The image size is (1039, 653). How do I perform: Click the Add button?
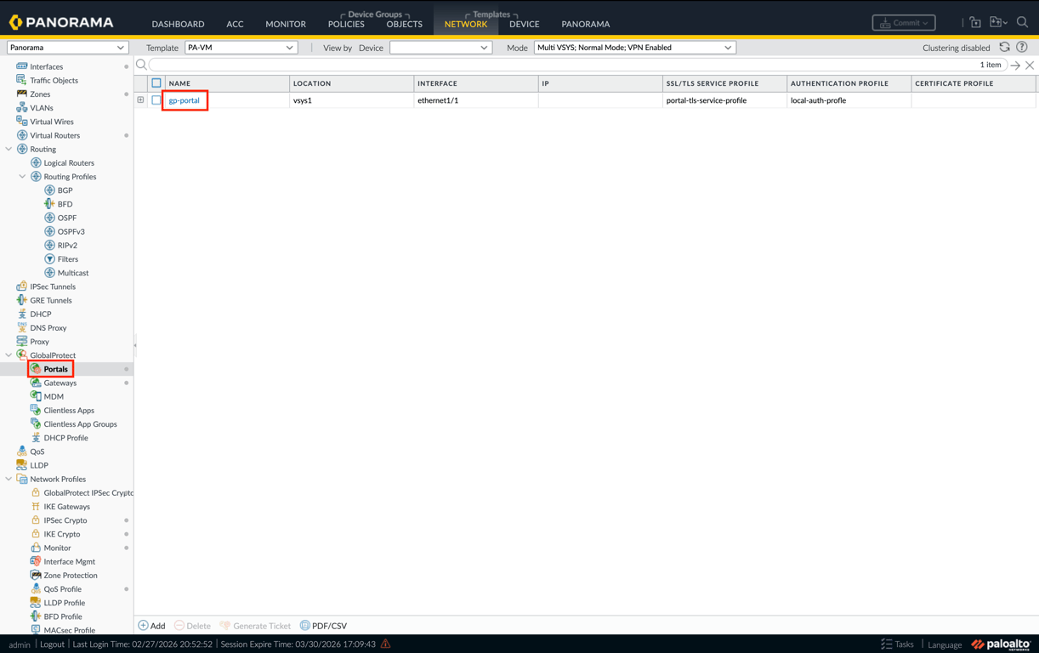152,626
